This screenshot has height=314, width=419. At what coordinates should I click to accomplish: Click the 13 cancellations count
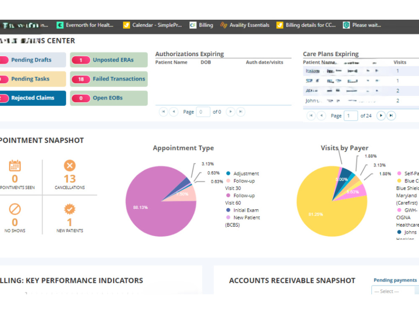coord(70,179)
